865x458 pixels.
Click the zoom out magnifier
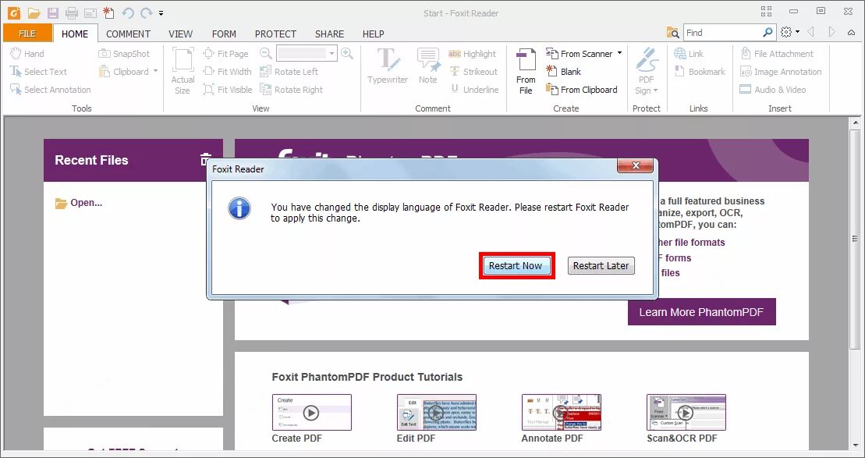[266, 54]
